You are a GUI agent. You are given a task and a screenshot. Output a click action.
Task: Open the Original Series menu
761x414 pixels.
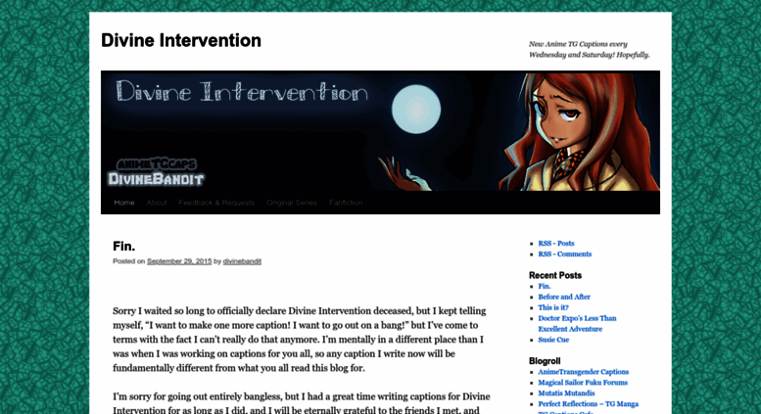pyautogui.click(x=292, y=203)
